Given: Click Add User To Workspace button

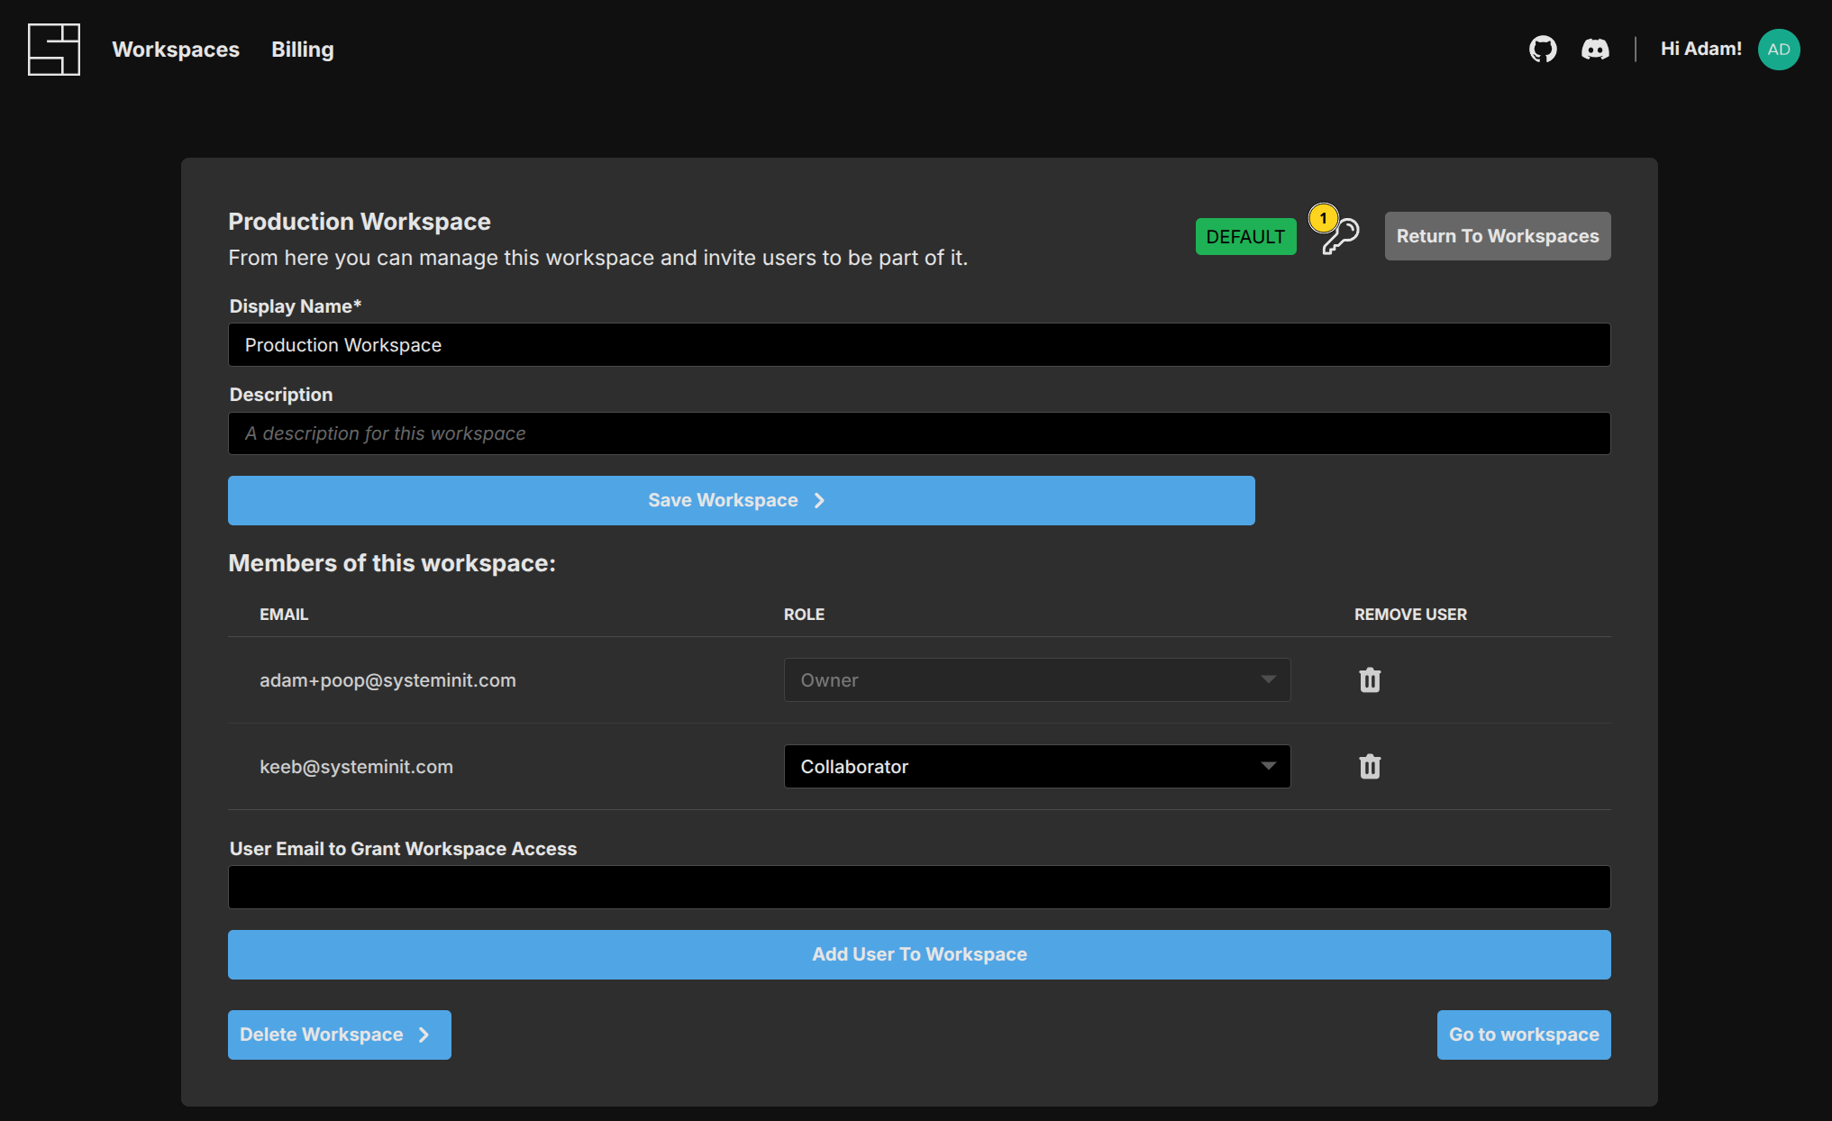Looking at the screenshot, I should (x=919, y=954).
